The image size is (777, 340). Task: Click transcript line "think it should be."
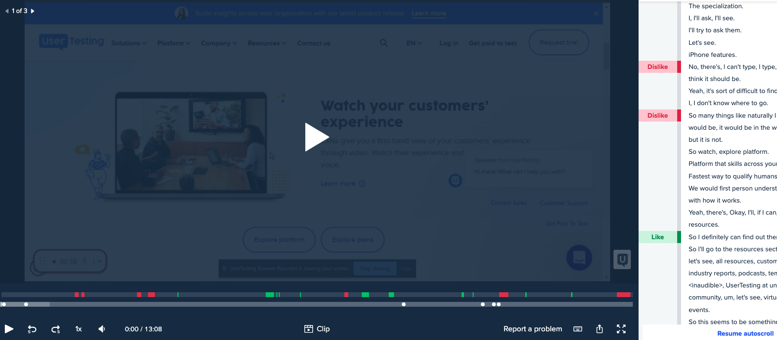coord(714,79)
